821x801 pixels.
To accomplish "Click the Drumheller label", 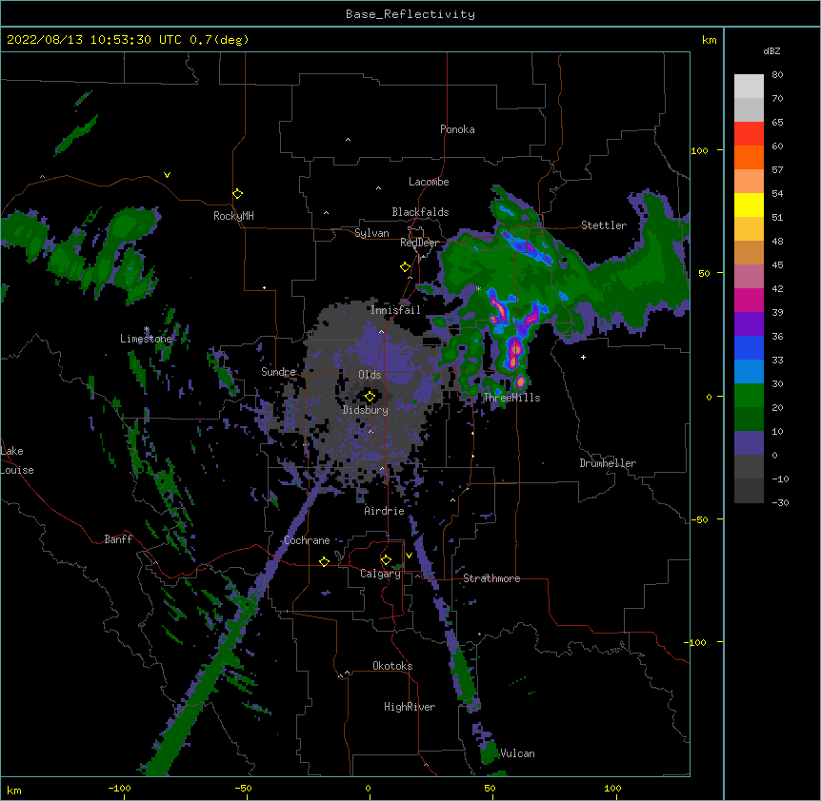I will (608, 463).
